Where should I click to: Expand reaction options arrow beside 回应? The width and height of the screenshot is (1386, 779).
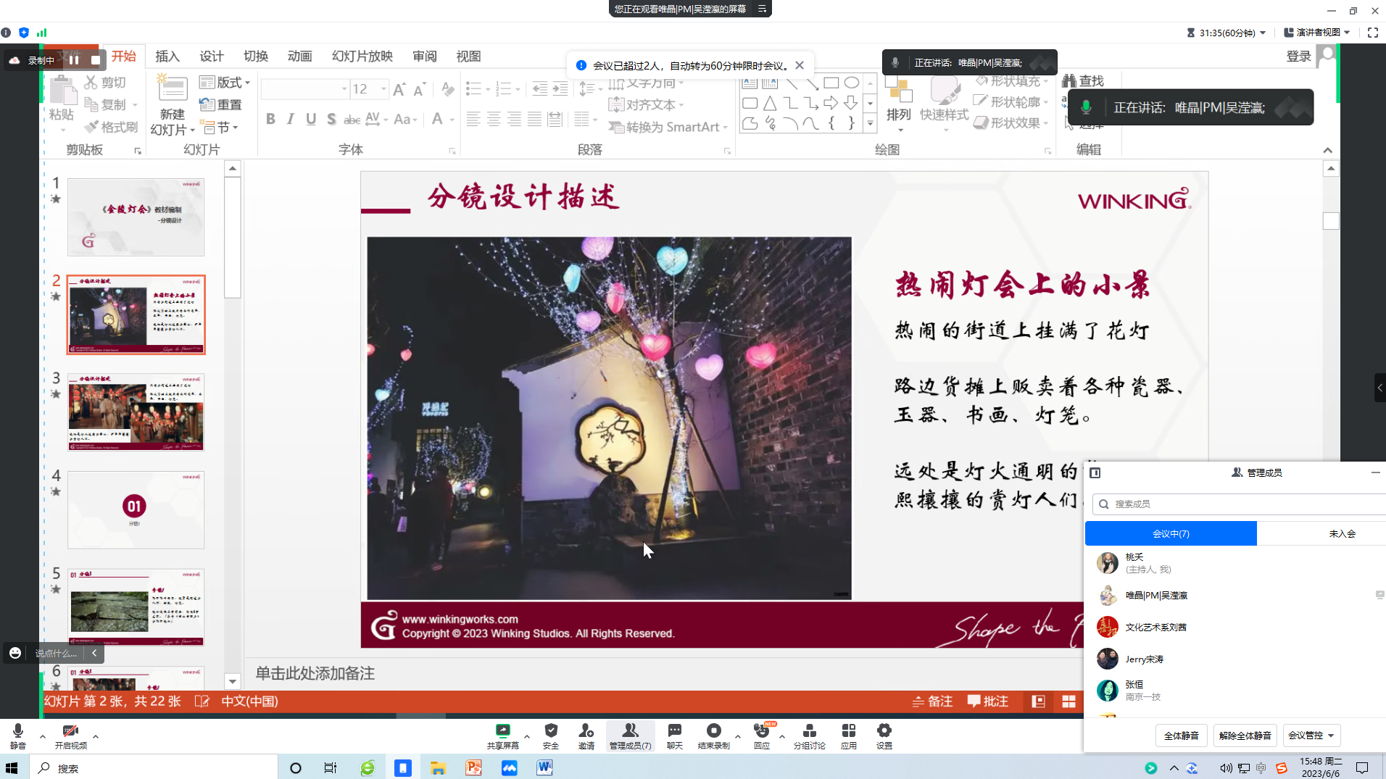[x=782, y=737]
